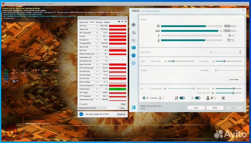Click the 72 °C temperature readout in Afterburner

[x=231, y=40]
